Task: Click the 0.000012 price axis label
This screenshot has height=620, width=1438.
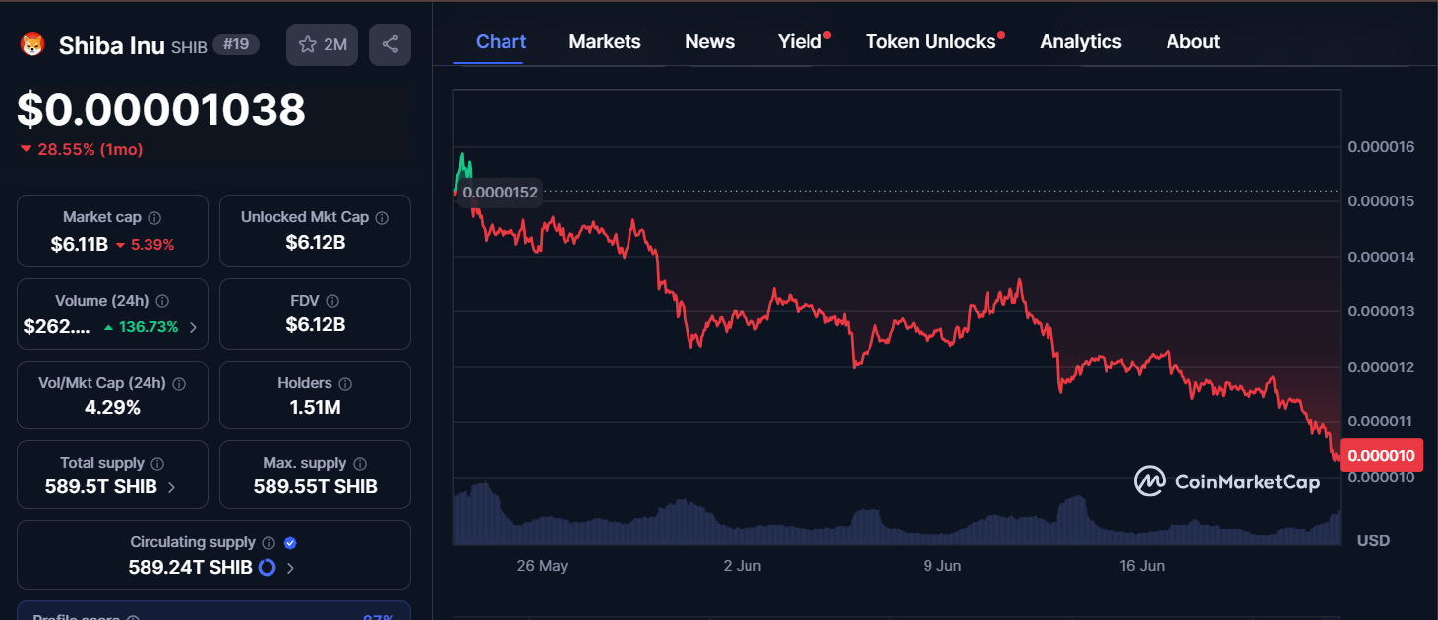Action: (1381, 367)
